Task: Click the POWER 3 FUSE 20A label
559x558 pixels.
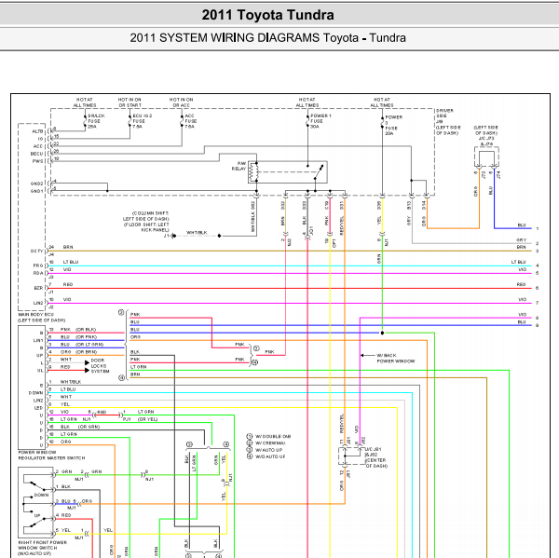Action: click(x=393, y=125)
